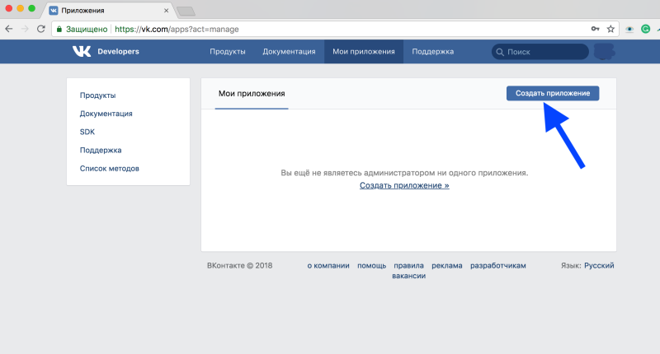Reload the page with the refresh icon
This screenshot has height=354, width=660.
pyautogui.click(x=40, y=29)
